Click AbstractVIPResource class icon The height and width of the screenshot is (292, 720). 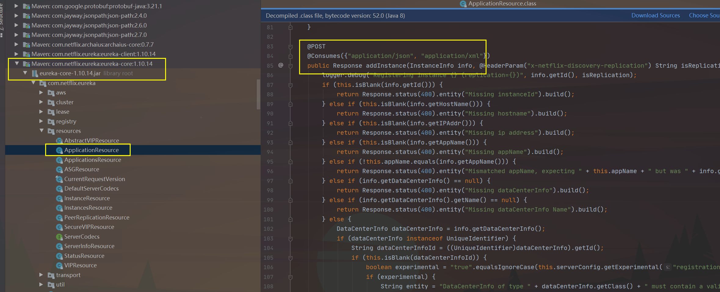[59, 141]
